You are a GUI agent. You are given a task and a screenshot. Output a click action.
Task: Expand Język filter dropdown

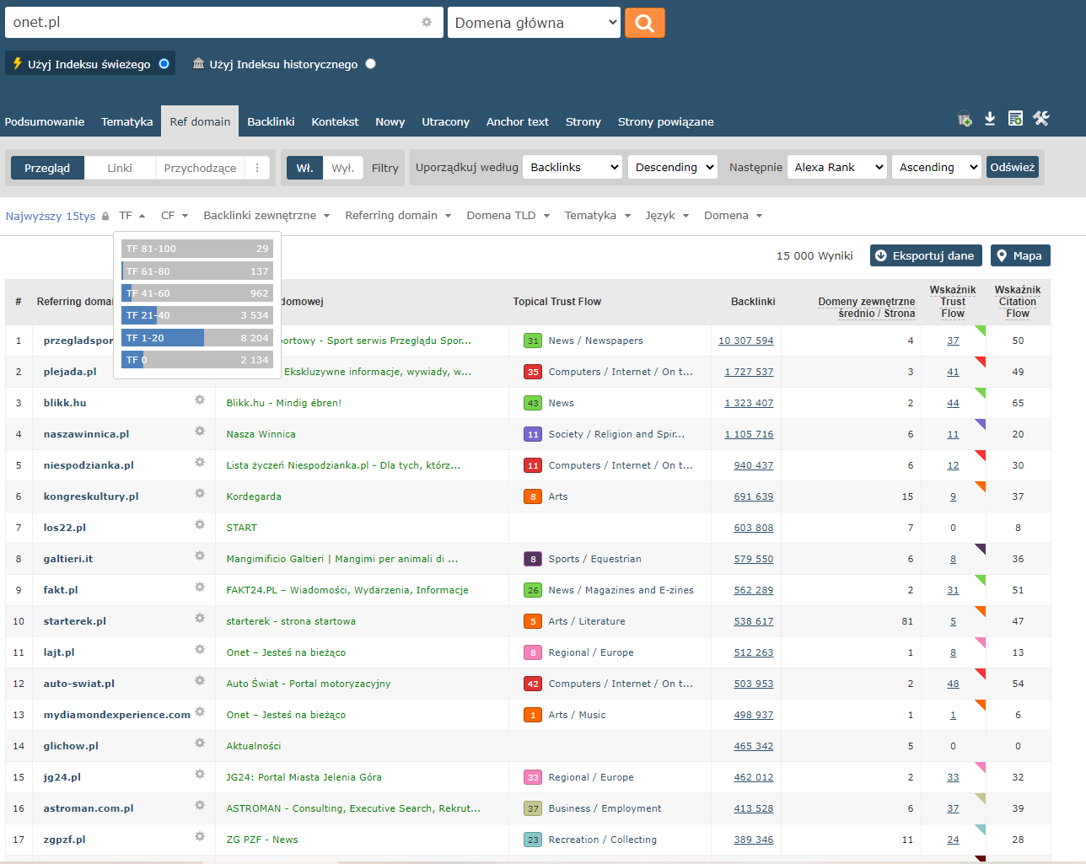667,216
